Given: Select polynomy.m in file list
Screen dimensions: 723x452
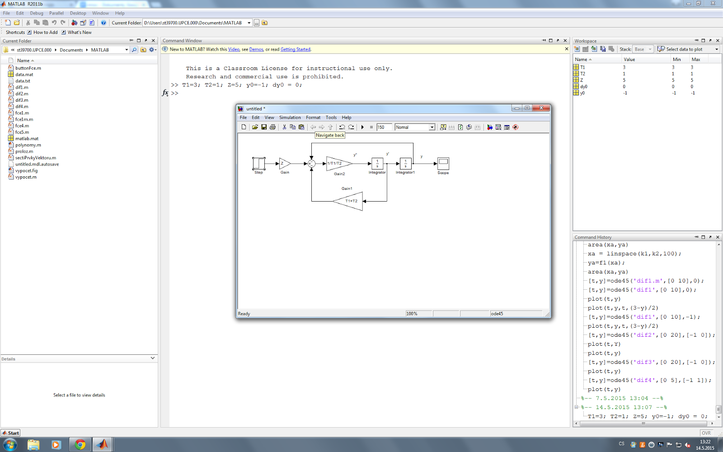Looking at the screenshot, I should click(x=28, y=145).
